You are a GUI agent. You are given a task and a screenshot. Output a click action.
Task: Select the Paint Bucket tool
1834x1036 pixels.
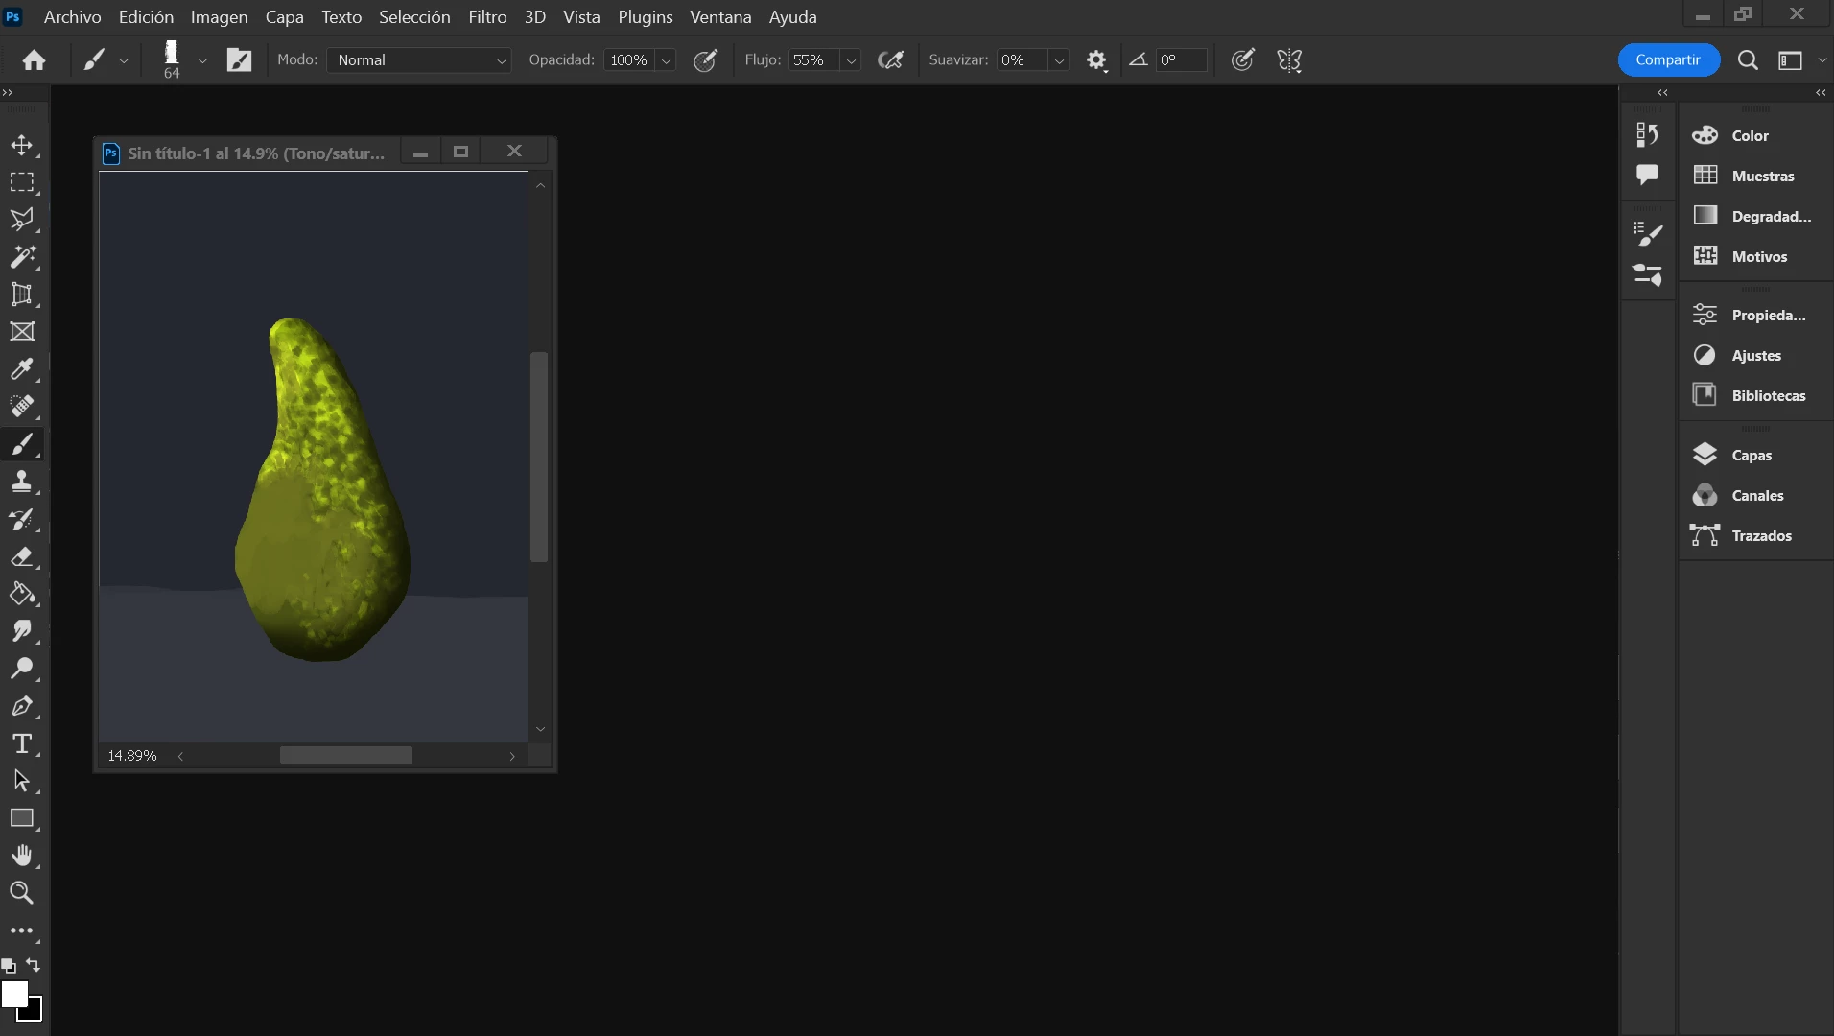click(21, 594)
